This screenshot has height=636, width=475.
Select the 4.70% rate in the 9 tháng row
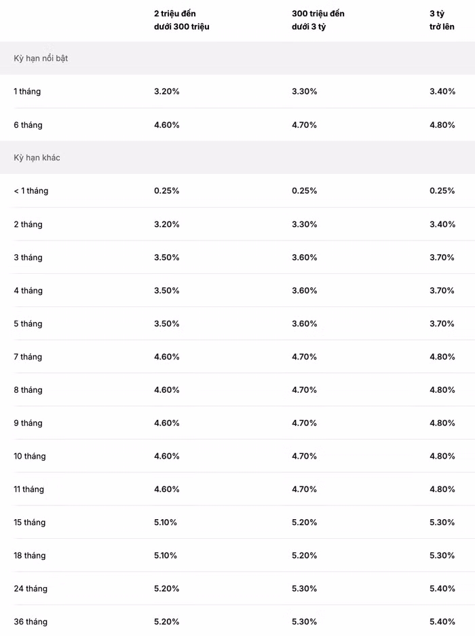click(304, 423)
